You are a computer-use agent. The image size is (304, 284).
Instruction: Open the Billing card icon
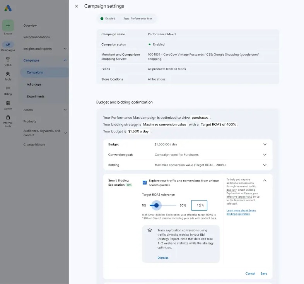[x=8, y=89]
